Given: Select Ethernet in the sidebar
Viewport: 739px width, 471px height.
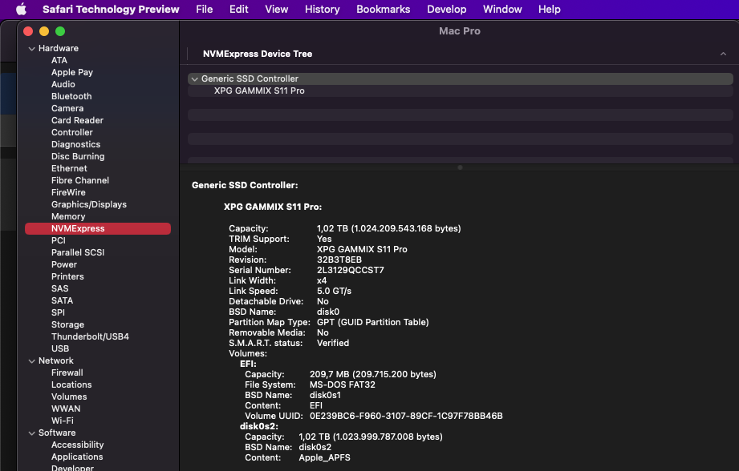Looking at the screenshot, I should click(x=69, y=168).
